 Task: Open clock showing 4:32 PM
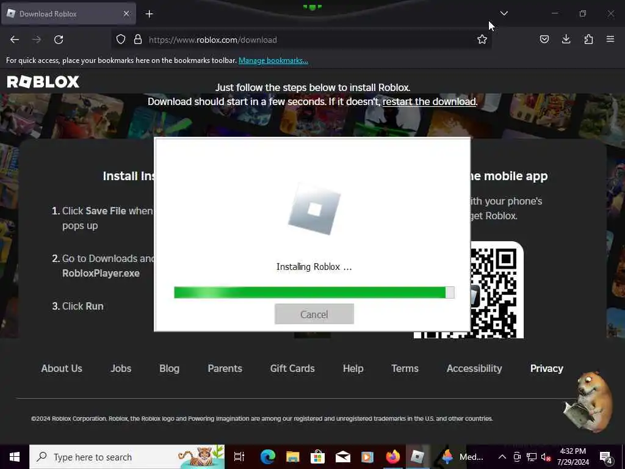tap(573, 457)
